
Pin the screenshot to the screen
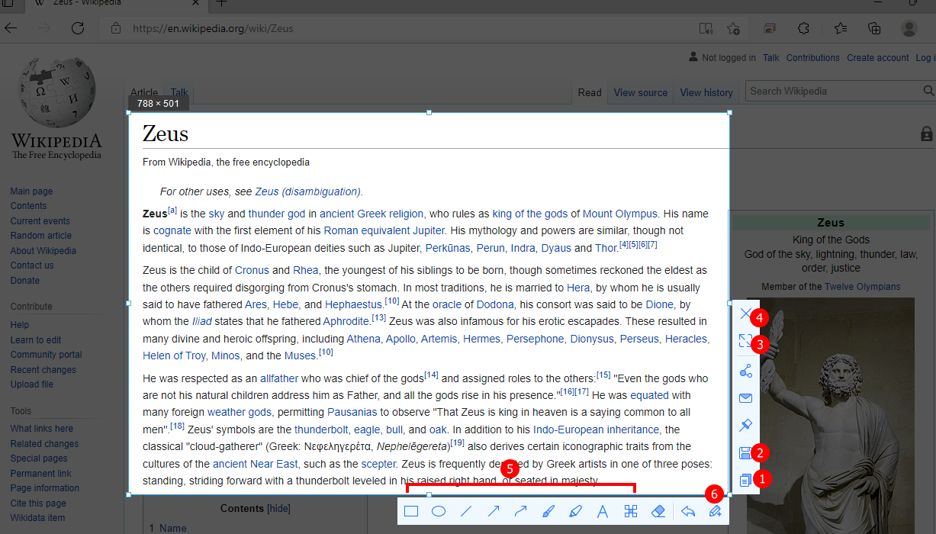point(746,426)
